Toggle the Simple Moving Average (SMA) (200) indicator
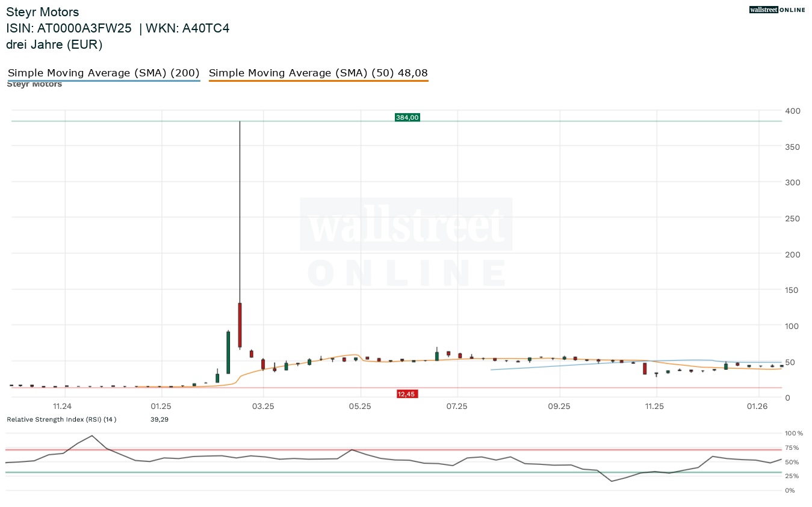 [x=103, y=72]
